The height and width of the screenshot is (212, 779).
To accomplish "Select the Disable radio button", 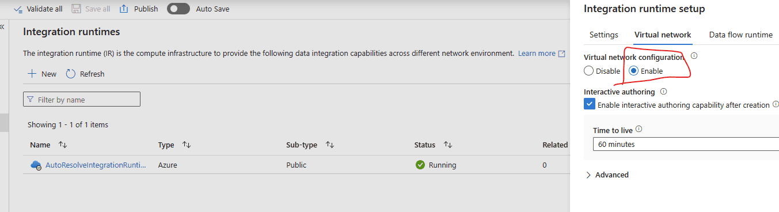I will coord(588,71).
